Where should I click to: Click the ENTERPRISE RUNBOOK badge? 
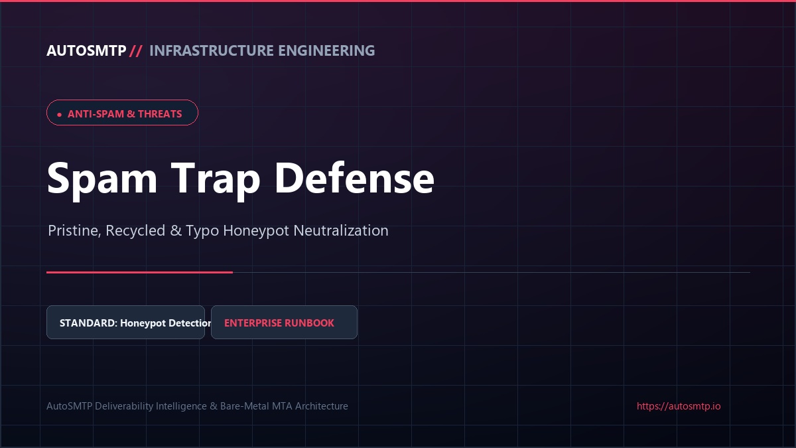[x=284, y=322]
